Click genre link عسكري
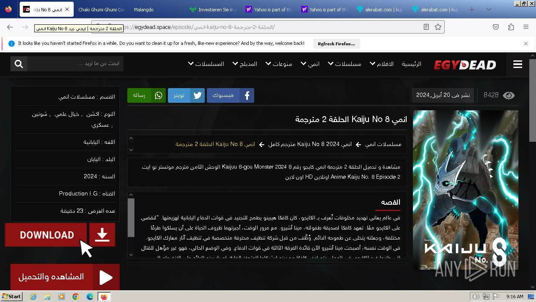 (x=100, y=125)
